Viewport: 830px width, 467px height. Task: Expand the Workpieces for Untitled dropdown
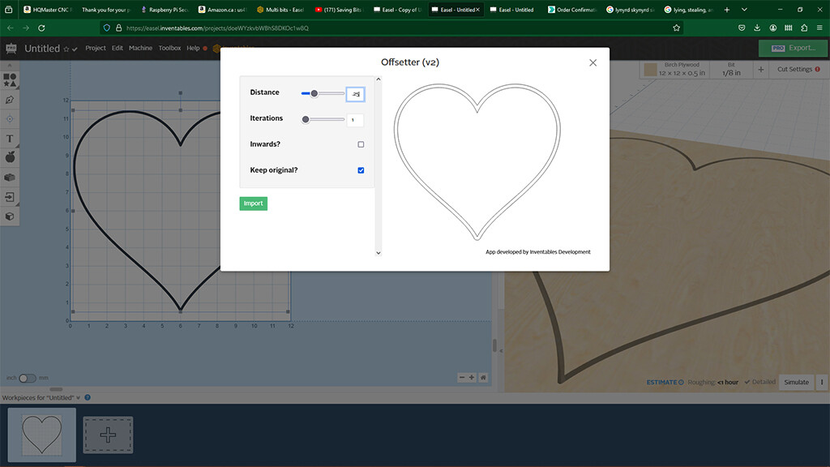click(78, 397)
